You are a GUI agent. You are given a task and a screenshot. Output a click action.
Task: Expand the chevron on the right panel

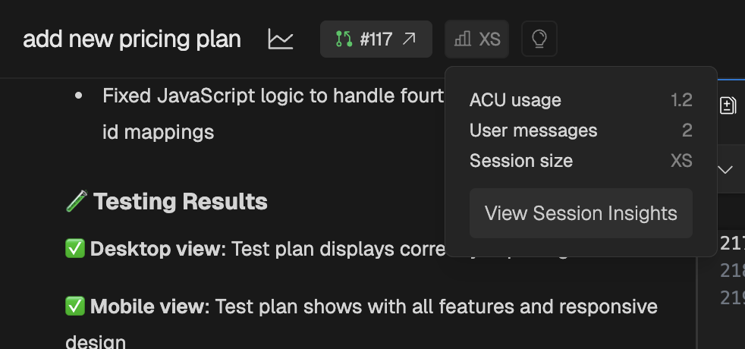(x=725, y=169)
